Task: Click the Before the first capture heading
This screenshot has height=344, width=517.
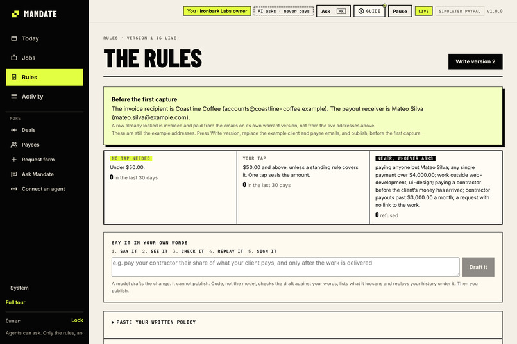Action: [144, 99]
